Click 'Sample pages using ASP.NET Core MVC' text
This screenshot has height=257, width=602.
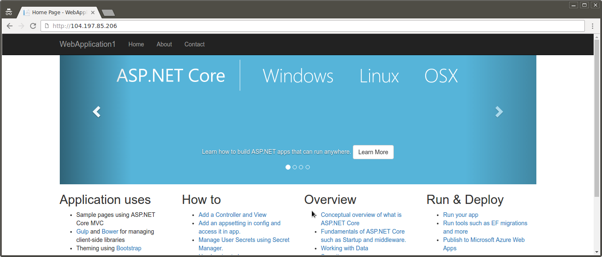click(x=116, y=219)
